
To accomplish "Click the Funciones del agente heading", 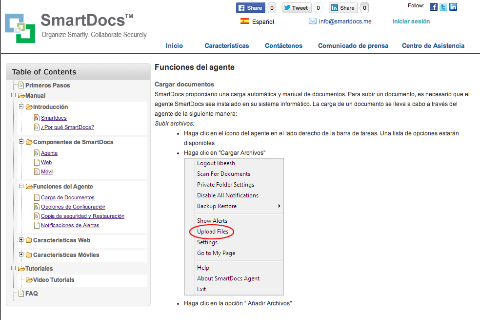I will coord(194,67).
